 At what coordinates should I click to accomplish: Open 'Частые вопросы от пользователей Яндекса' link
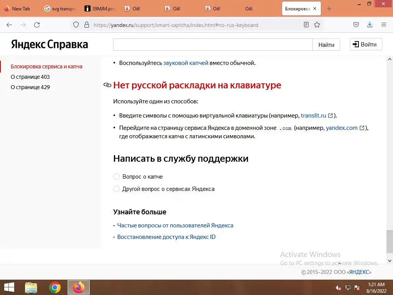[x=175, y=225]
